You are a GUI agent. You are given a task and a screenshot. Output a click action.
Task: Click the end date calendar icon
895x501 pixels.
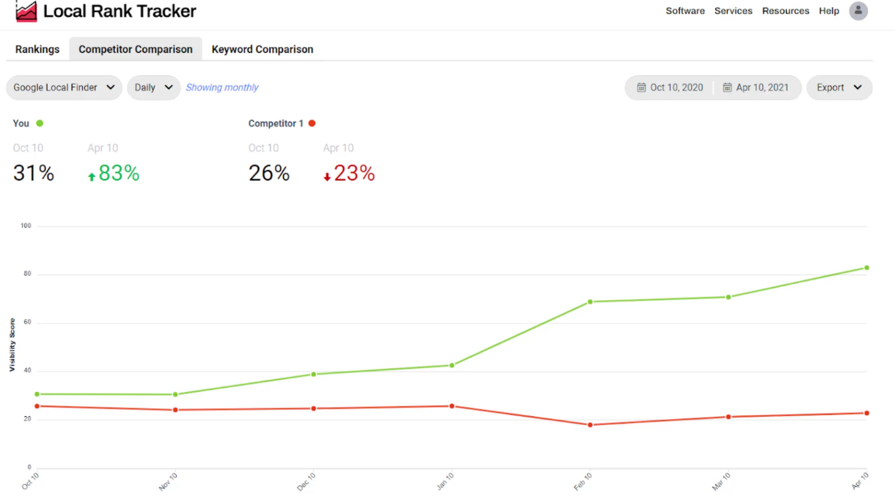[x=727, y=87]
